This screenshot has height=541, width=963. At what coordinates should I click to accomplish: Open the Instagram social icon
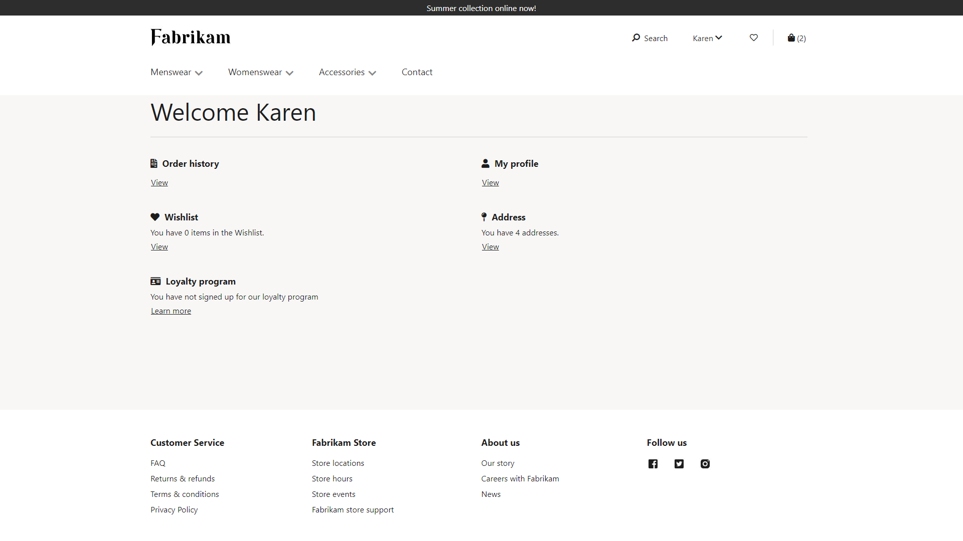[x=705, y=463]
